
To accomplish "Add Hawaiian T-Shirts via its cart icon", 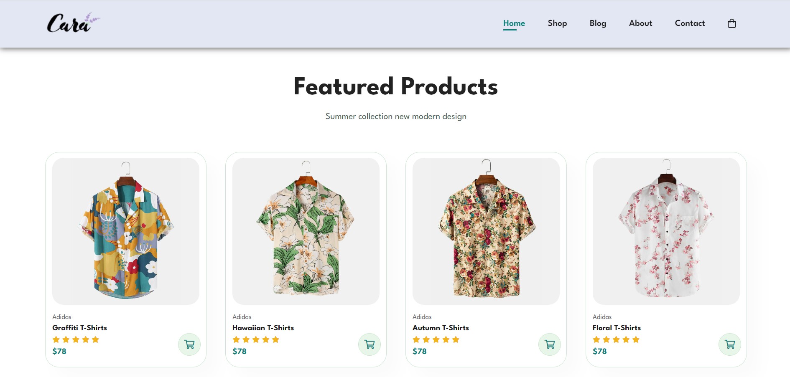I will tap(369, 344).
